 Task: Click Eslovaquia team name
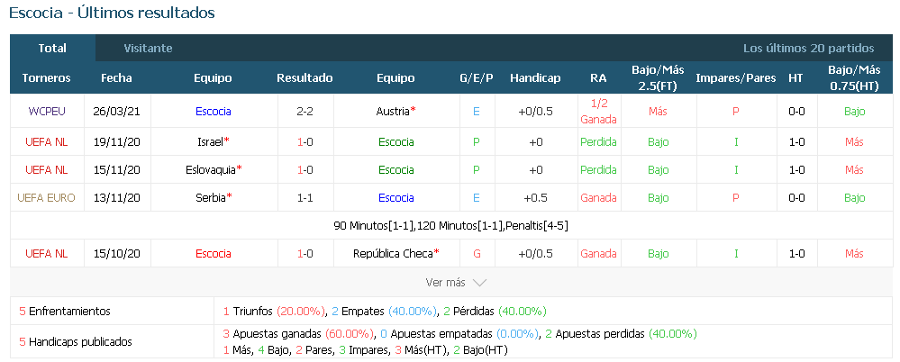point(211,170)
